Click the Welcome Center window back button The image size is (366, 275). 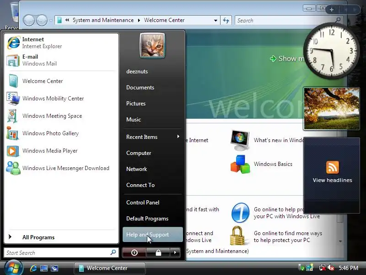click(x=29, y=20)
